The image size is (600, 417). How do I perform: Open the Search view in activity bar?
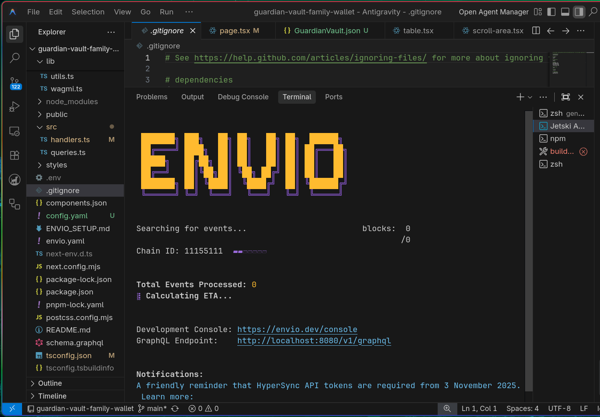click(x=14, y=58)
